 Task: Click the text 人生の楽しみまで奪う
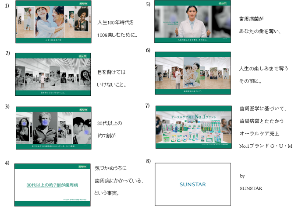[264, 69]
